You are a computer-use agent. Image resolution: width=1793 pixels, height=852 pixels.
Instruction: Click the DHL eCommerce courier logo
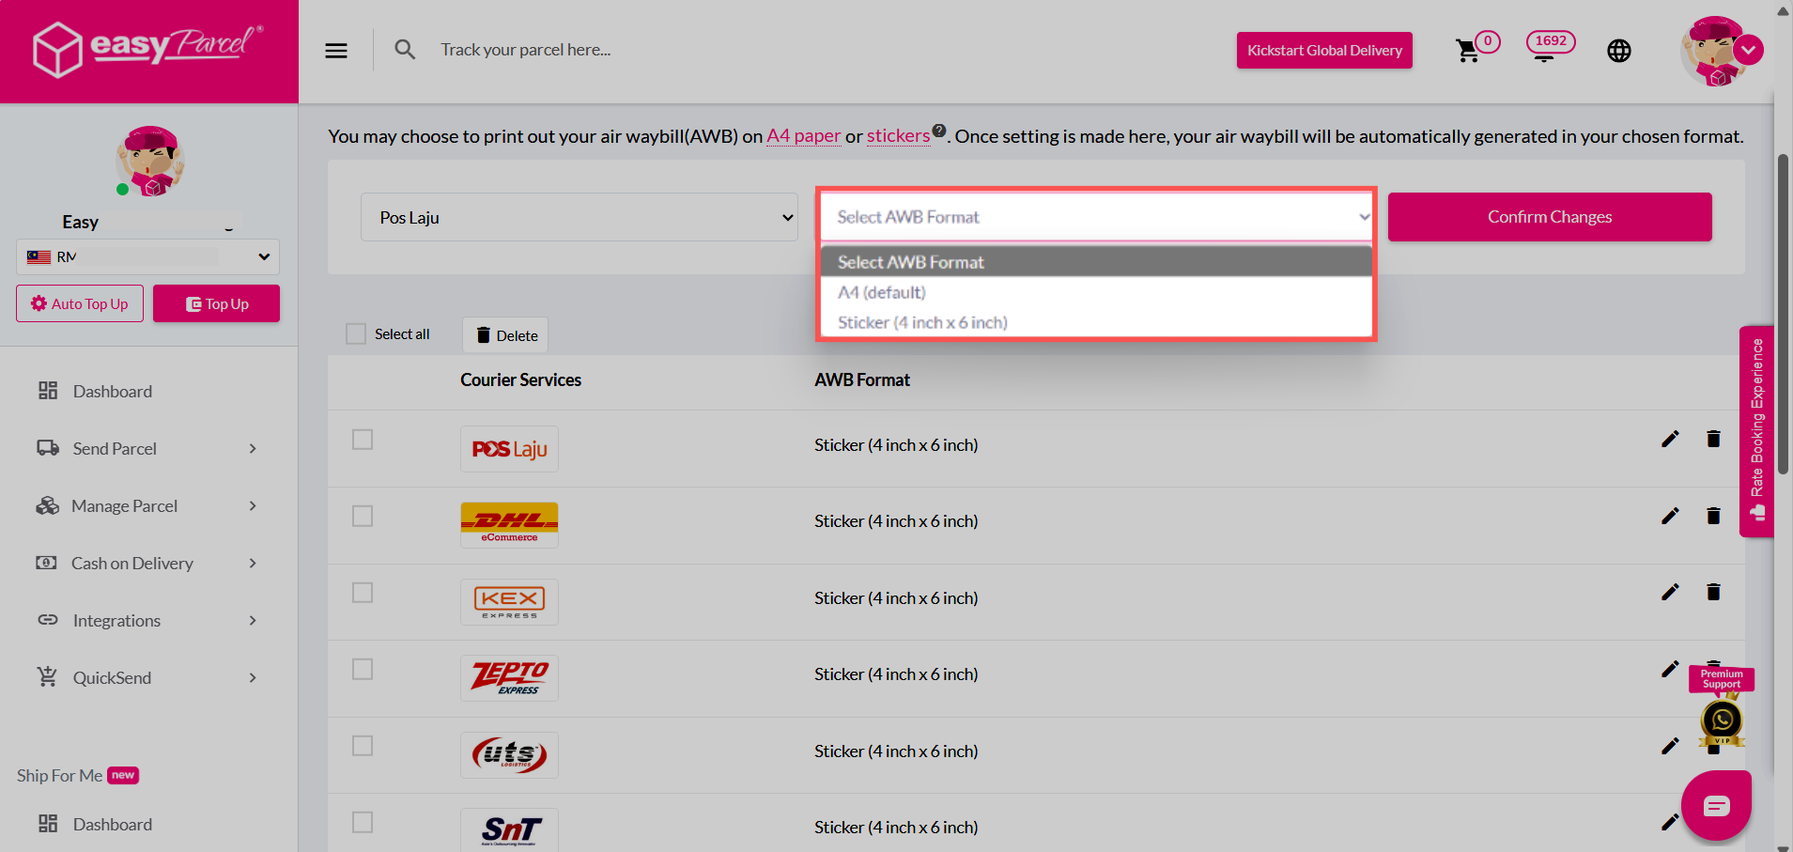(509, 525)
